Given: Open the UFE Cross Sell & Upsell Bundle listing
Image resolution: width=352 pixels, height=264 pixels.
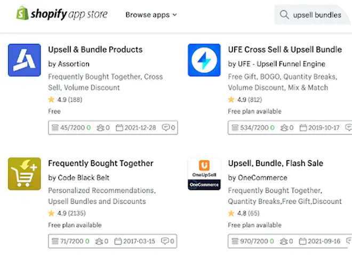Looking at the screenshot, I should [x=285, y=49].
